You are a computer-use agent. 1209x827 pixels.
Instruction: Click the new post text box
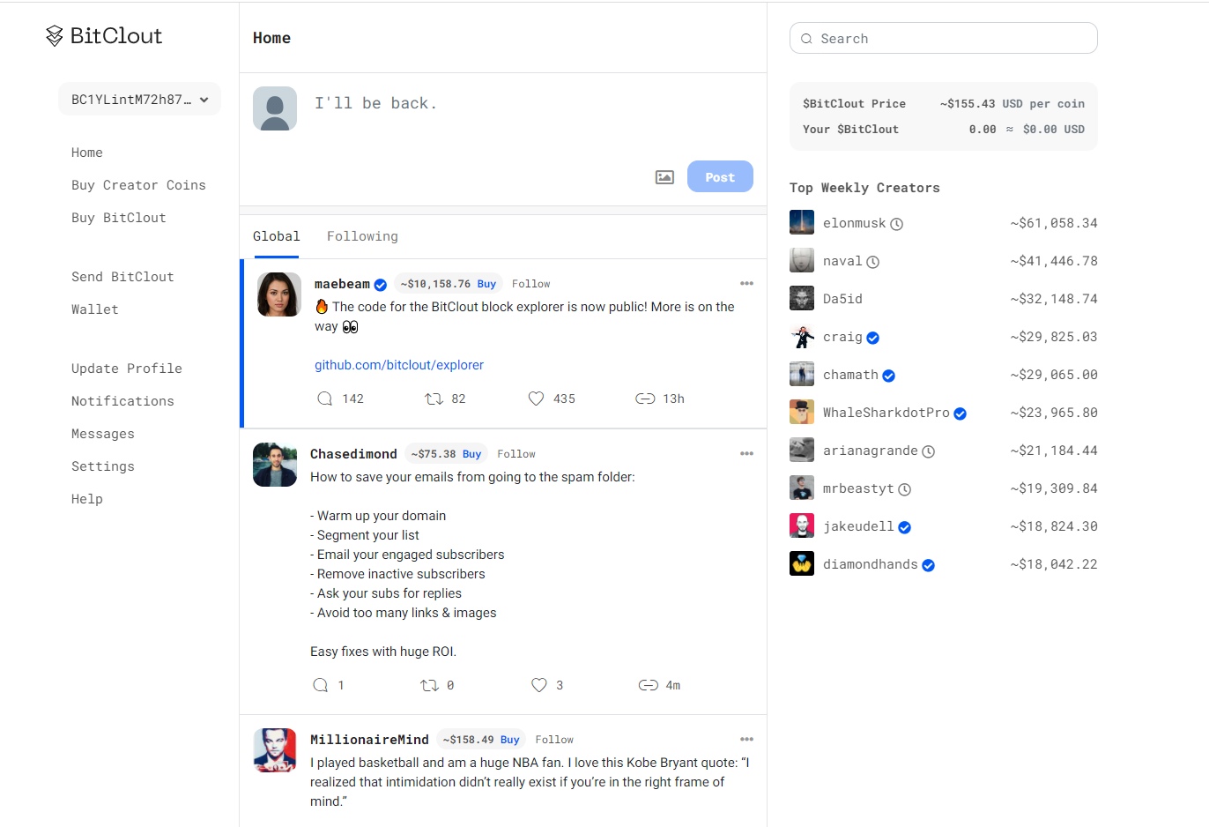click(533, 103)
